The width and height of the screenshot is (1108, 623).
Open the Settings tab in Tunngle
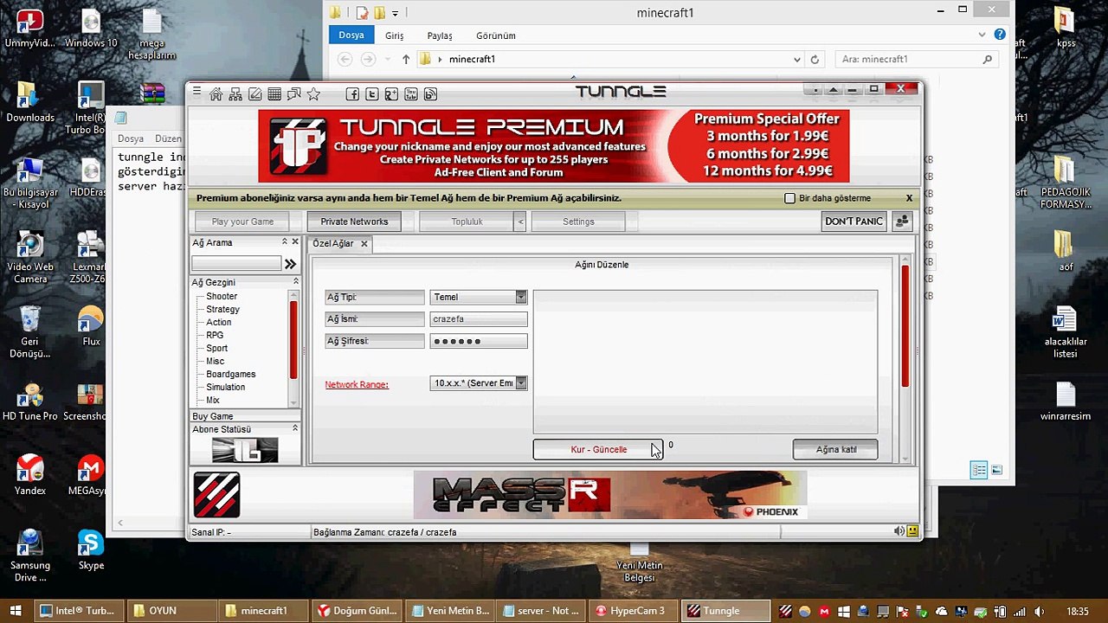[578, 222]
